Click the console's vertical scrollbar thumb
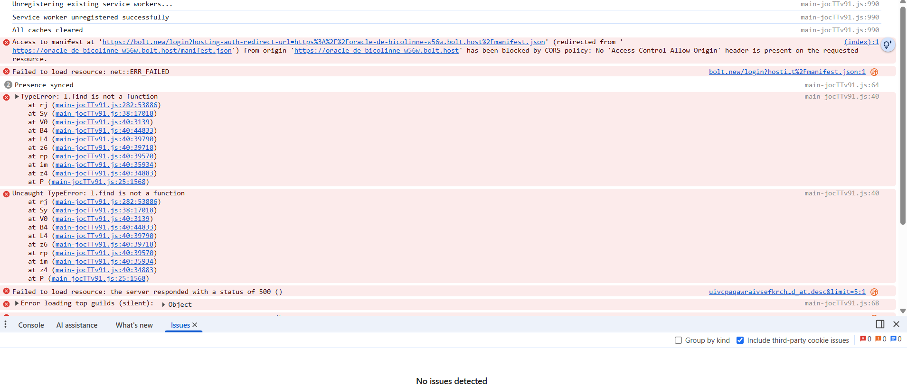The width and height of the screenshot is (907, 385). point(903,114)
